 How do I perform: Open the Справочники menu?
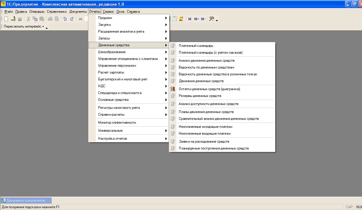[57, 12]
